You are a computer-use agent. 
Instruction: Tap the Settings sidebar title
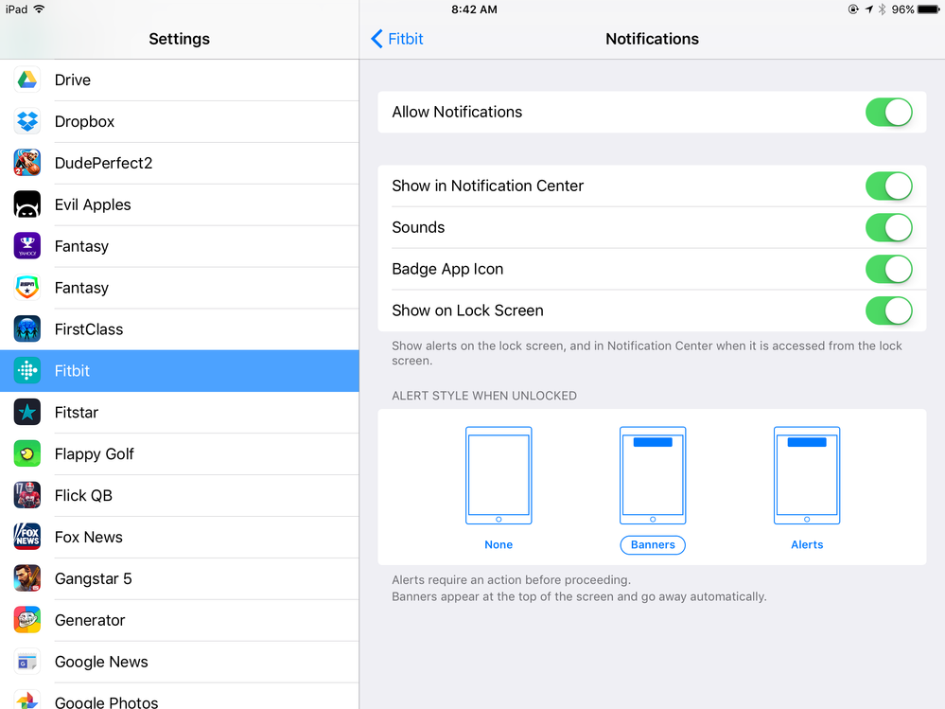[x=179, y=39]
